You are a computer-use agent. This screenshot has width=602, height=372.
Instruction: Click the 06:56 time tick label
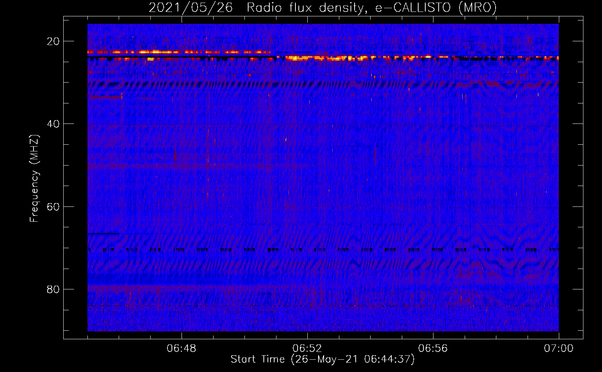pos(433,349)
